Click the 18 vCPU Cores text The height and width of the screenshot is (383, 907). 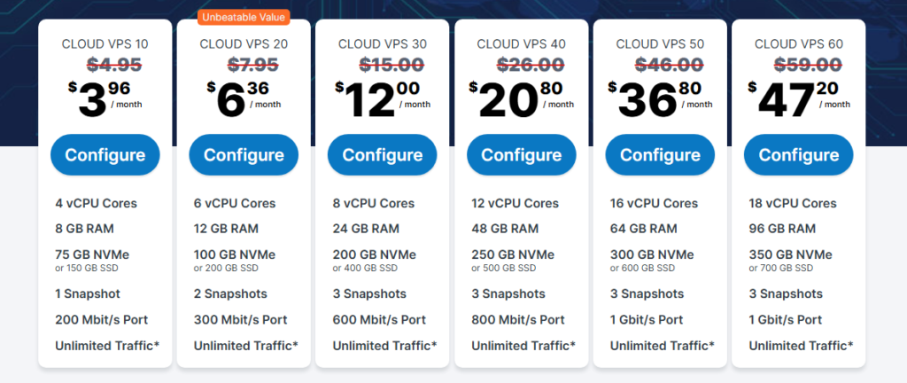pos(793,203)
